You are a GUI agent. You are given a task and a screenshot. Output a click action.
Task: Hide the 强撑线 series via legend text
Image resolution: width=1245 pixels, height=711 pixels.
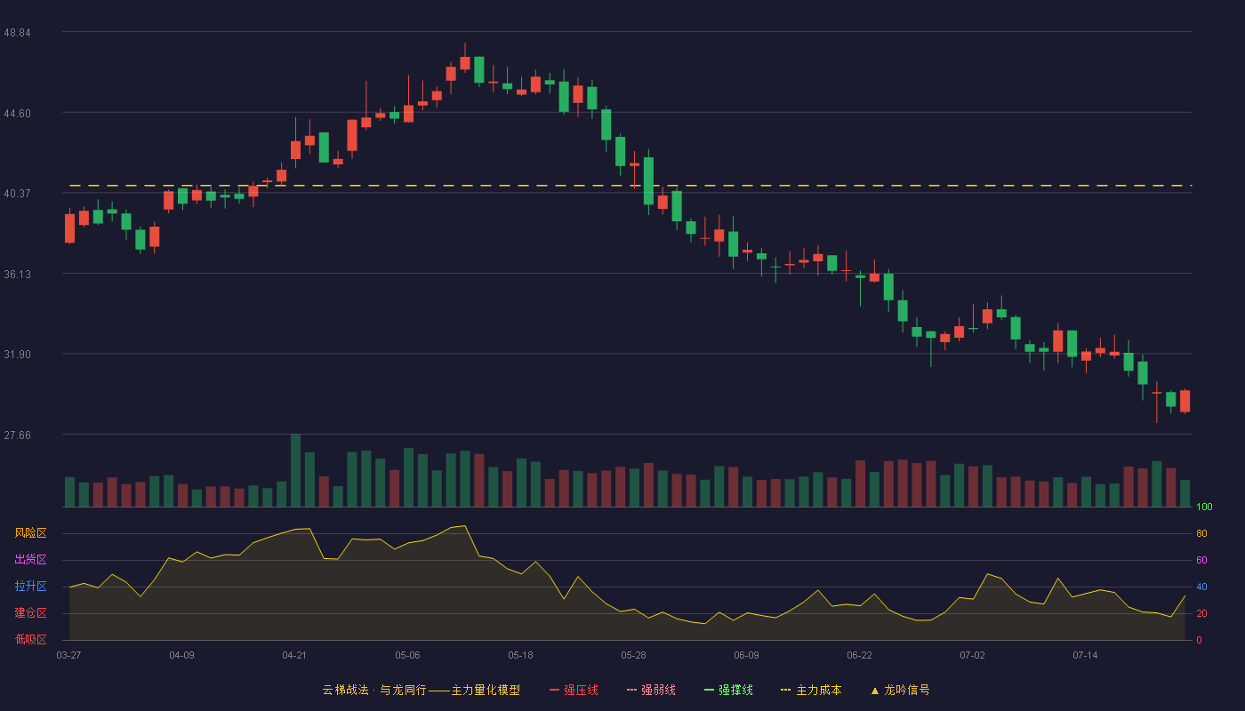pos(735,690)
